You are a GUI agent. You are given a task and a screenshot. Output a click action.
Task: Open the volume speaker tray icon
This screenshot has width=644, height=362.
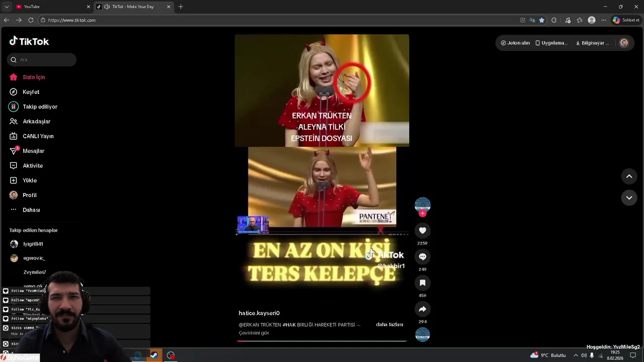pyautogui.click(x=584, y=355)
